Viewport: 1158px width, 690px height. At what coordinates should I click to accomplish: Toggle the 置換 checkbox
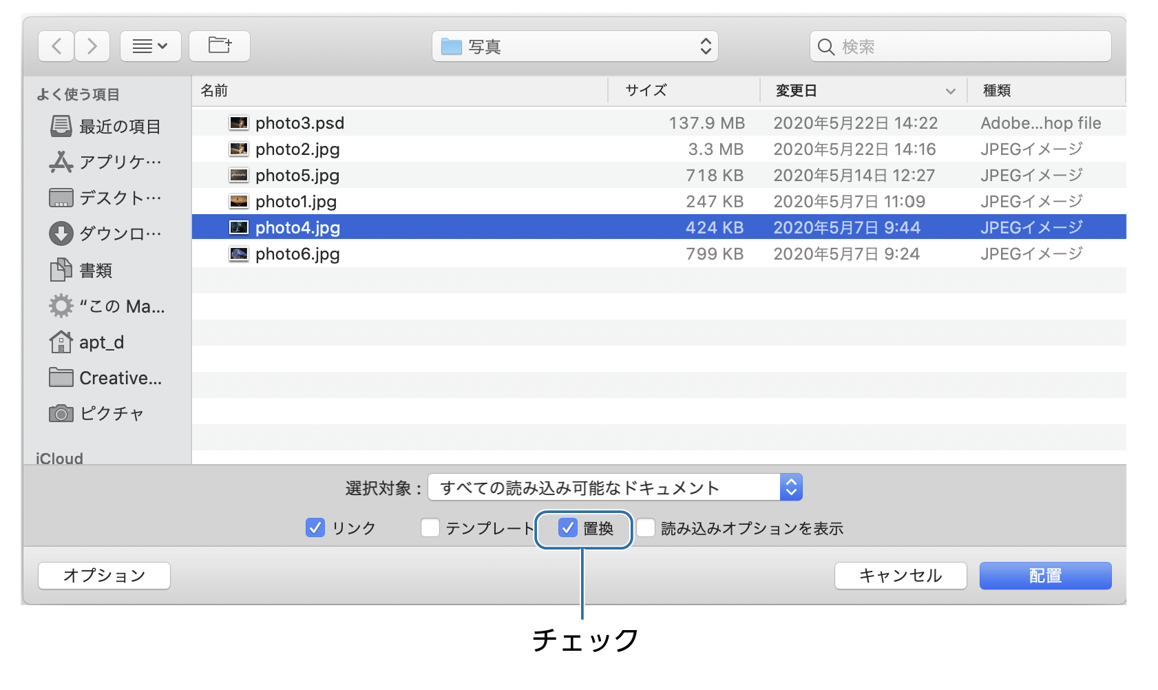pos(567,527)
